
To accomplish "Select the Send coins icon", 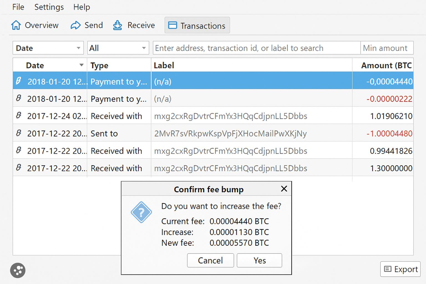I will coord(75,25).
